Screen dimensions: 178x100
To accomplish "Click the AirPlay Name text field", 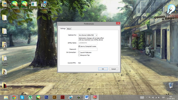I will pos(88,43).
